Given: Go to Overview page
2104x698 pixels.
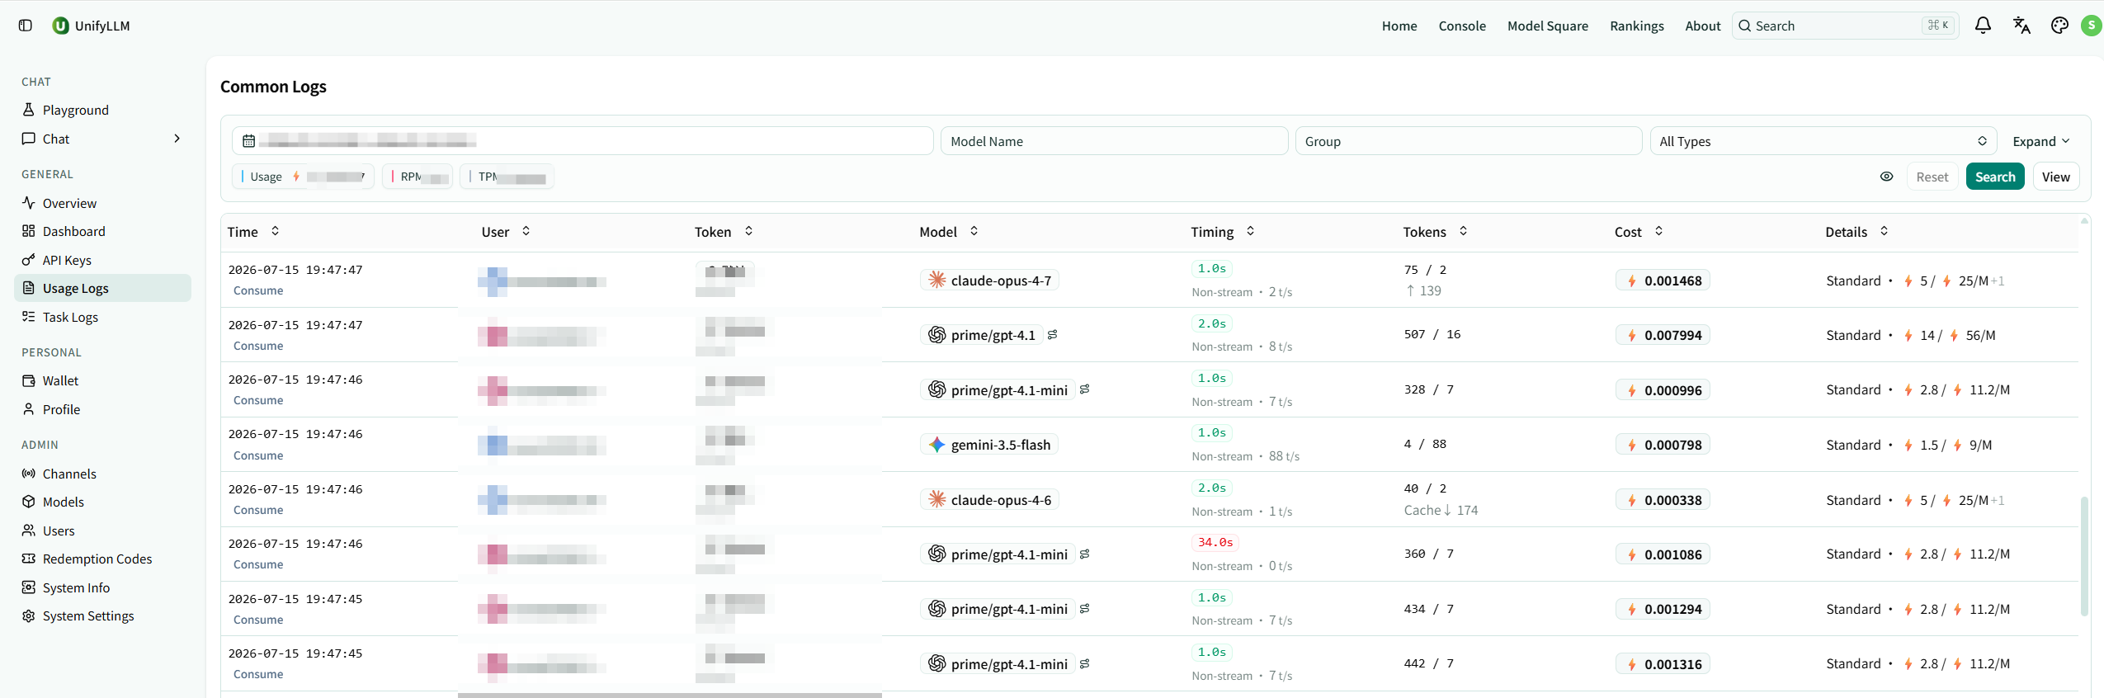Looking at the screenshot, I should [102, 203].
